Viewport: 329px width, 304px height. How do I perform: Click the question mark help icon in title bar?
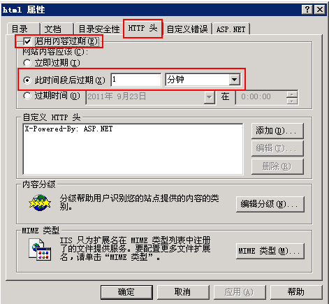307,10
